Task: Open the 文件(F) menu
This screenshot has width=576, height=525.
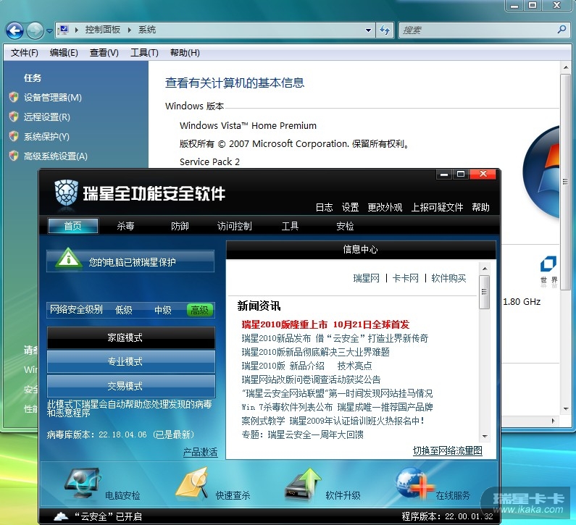Action: 24,53
